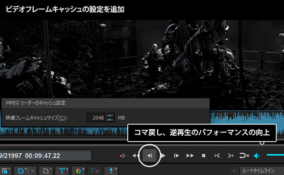284x175 pixels.
Task: Click the greyed-out AB transition icon
Action: (x=95, y=170)
